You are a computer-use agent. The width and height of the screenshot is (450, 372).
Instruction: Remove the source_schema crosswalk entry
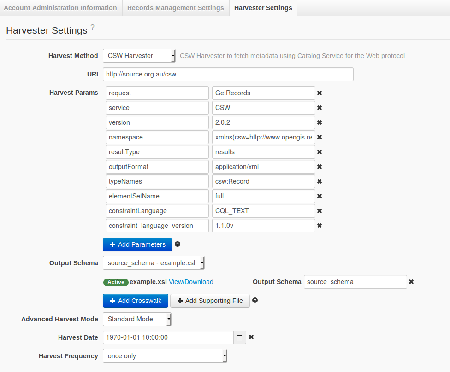pyautogui.click(x=411, y=282)
